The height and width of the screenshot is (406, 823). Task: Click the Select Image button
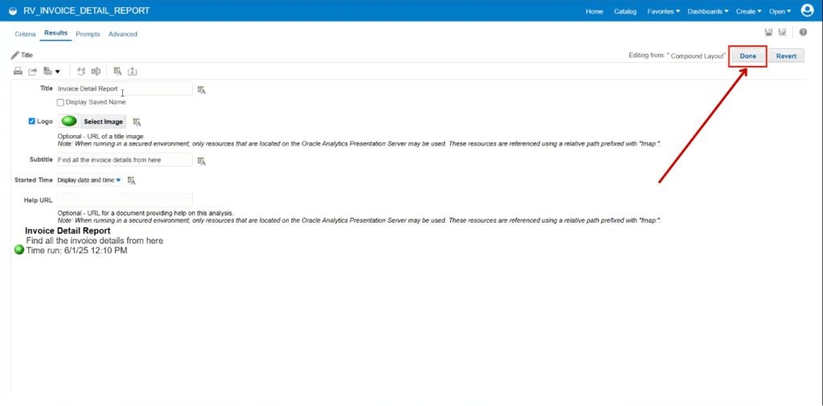coord(104,121)
